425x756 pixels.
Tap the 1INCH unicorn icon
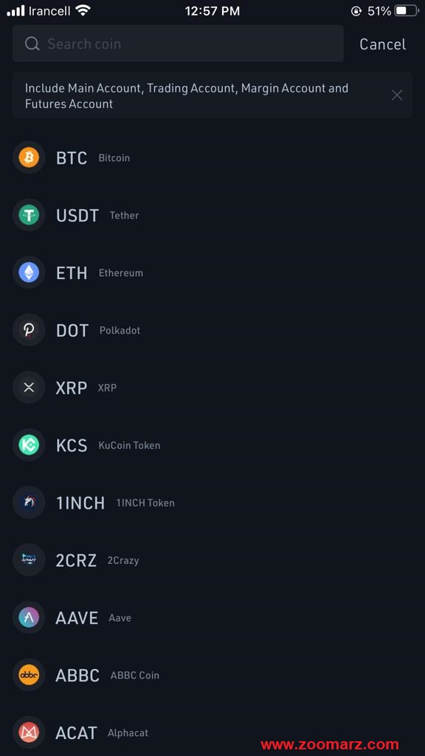[x=29, y=502]
